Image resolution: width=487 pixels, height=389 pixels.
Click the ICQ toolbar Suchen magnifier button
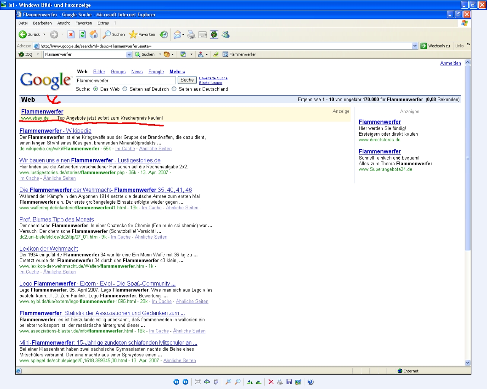[145, 54]
